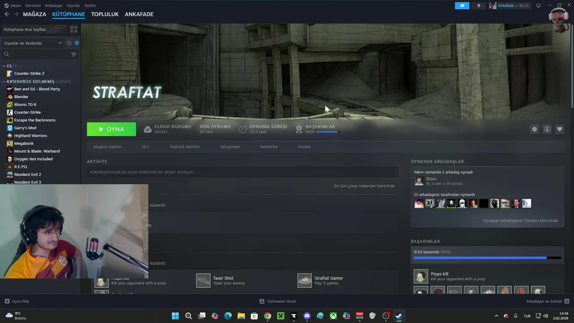Select Blender in the game list
Screen dimensions: 574x323
click(x=21, y=97)
